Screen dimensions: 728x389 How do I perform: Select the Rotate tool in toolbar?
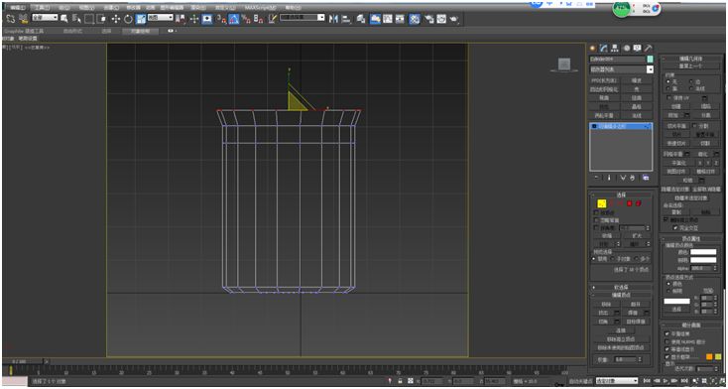[x=128, y=19]
